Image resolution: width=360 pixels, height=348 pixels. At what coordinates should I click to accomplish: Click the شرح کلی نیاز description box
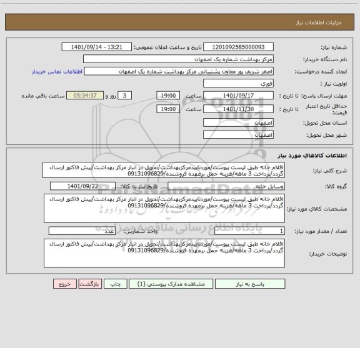click(164, 170)
